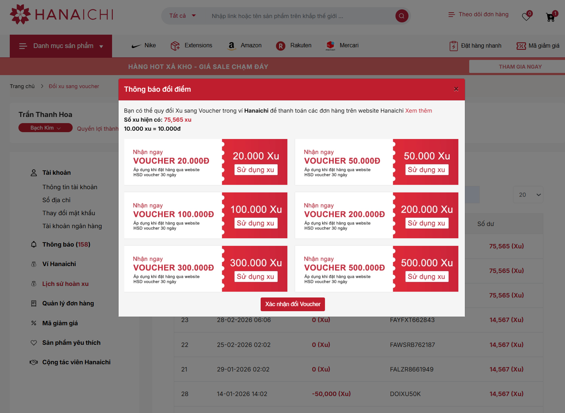Open the wishlist heart icon
The height and width of the screenshot is (413, 565).
click(x=526, y=17)
